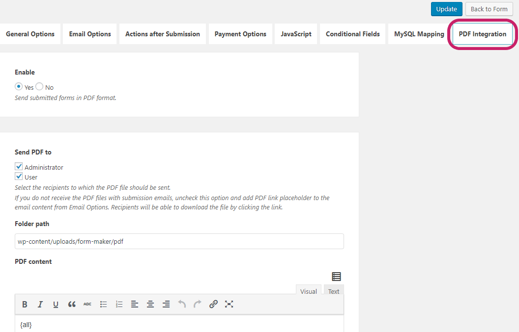
Task: Apply italic formatting in the editor toolbar
Action: point(40,304)
